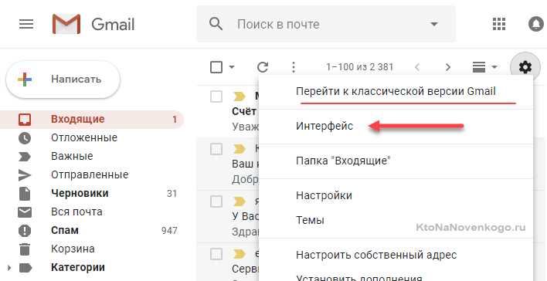This screenshot has width=547, height=281.
Task: Choose 'Перейти к классической версии Gmail'
Action: click(x=396, y=91)
